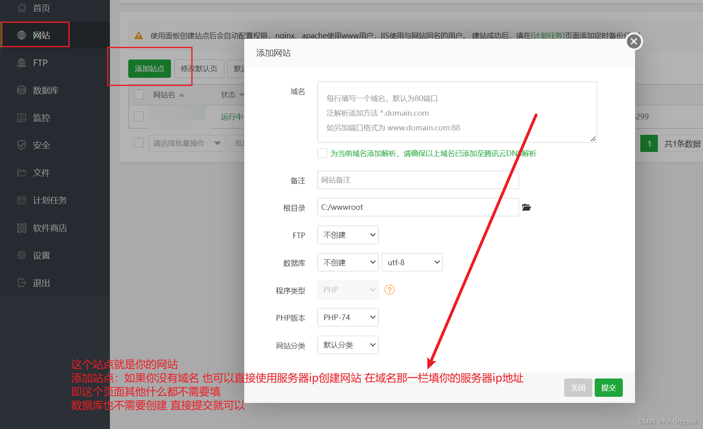Click the 退出 logout icon

22,283
